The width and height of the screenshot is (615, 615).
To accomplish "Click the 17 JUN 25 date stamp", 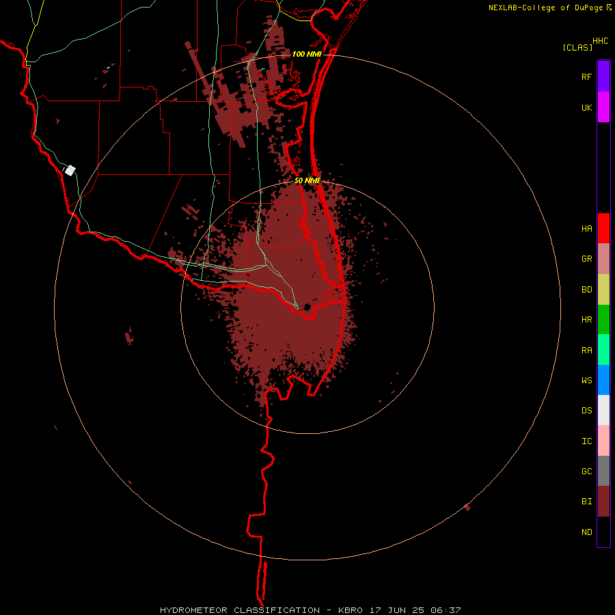I will click(x=397, y=610).
